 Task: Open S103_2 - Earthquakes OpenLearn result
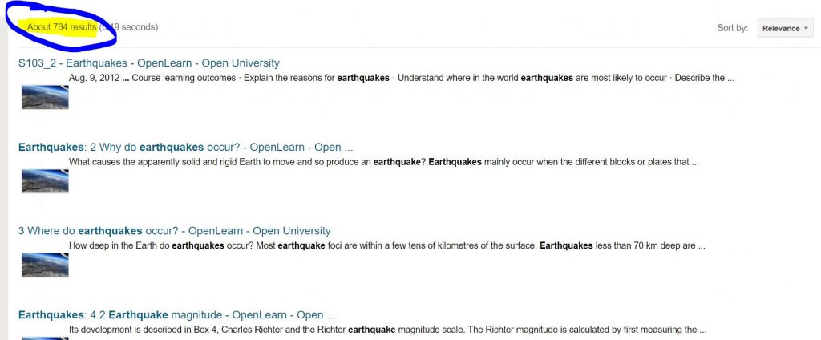pyautogui.click(x=148, y=63)
